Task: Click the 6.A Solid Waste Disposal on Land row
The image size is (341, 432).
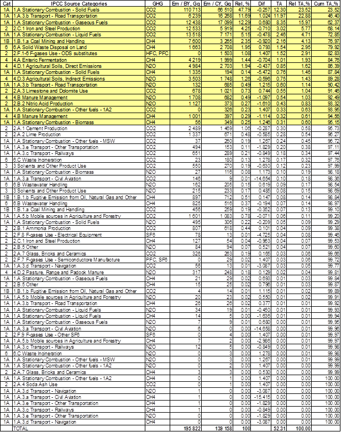Action: (77, 48)
